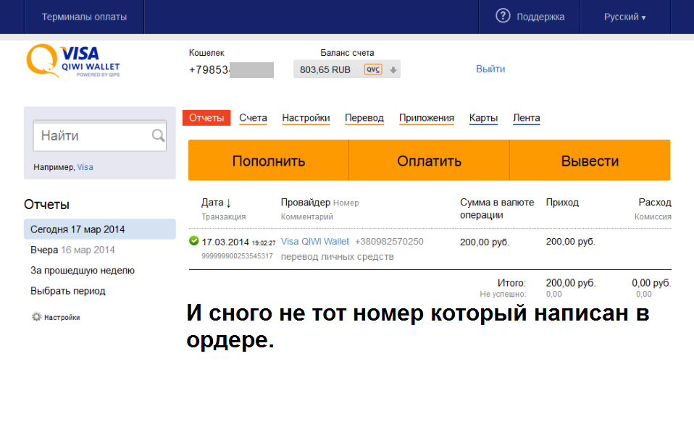Click the Найти search input field
694x440 pixels.
93,136
